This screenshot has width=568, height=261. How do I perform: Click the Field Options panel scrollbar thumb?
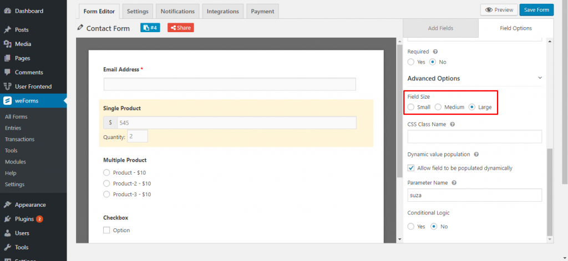(x=550, y=192)
